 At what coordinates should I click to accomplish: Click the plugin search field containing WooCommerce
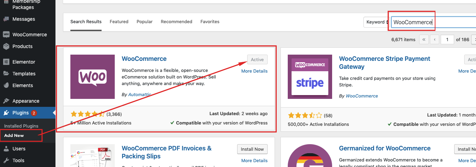tap(433, 22)
